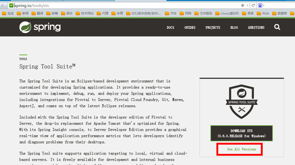
Task: Open the 代理 bookmark folder
Action: (103, 13)
